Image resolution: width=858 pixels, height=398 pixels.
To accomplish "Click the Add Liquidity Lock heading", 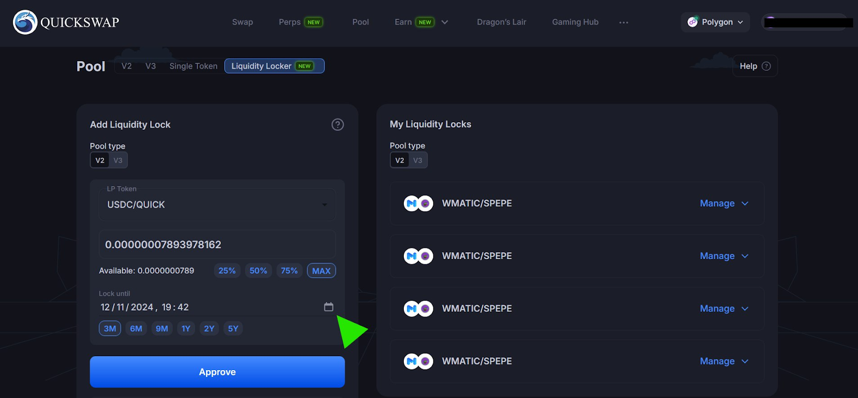I will tap(130, 124).
